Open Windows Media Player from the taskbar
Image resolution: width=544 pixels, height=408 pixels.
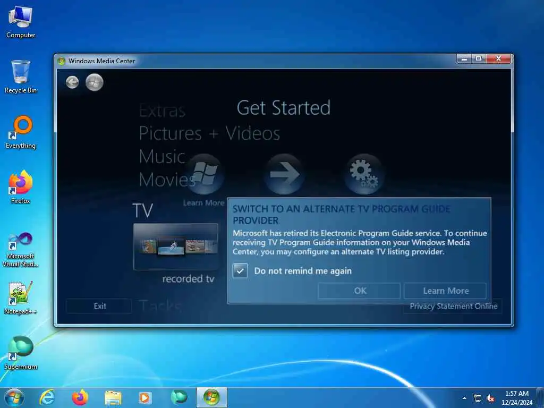[x=145, y=397]
